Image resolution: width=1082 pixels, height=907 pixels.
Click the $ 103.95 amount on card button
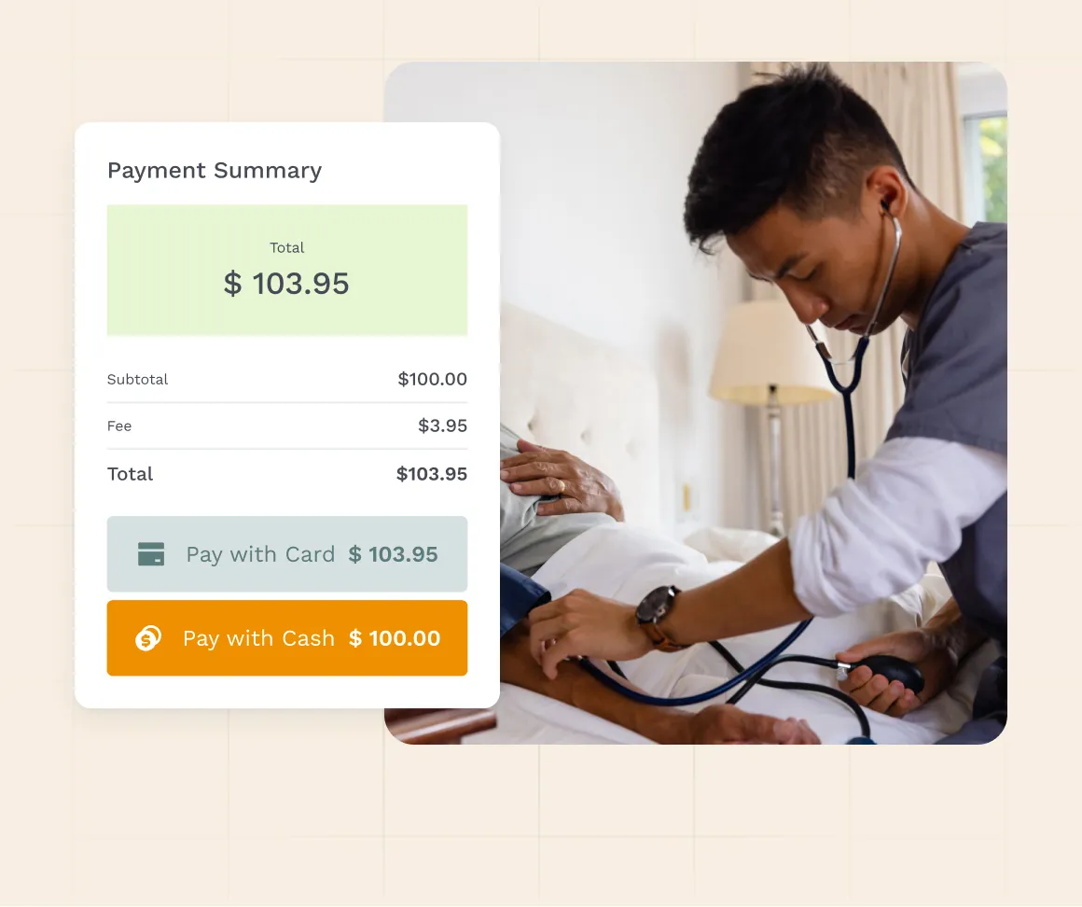coord(393,554)
